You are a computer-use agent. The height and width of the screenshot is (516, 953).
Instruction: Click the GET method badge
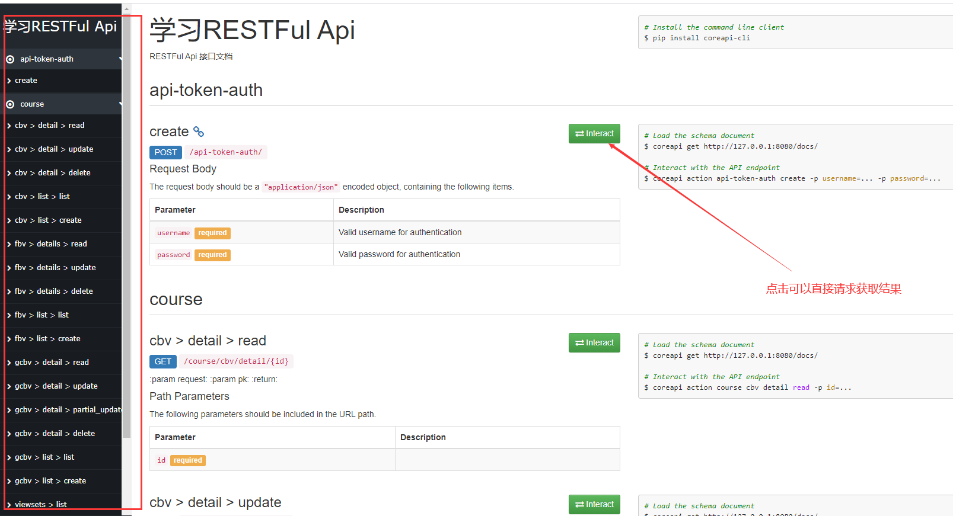[x=162, y=361]
